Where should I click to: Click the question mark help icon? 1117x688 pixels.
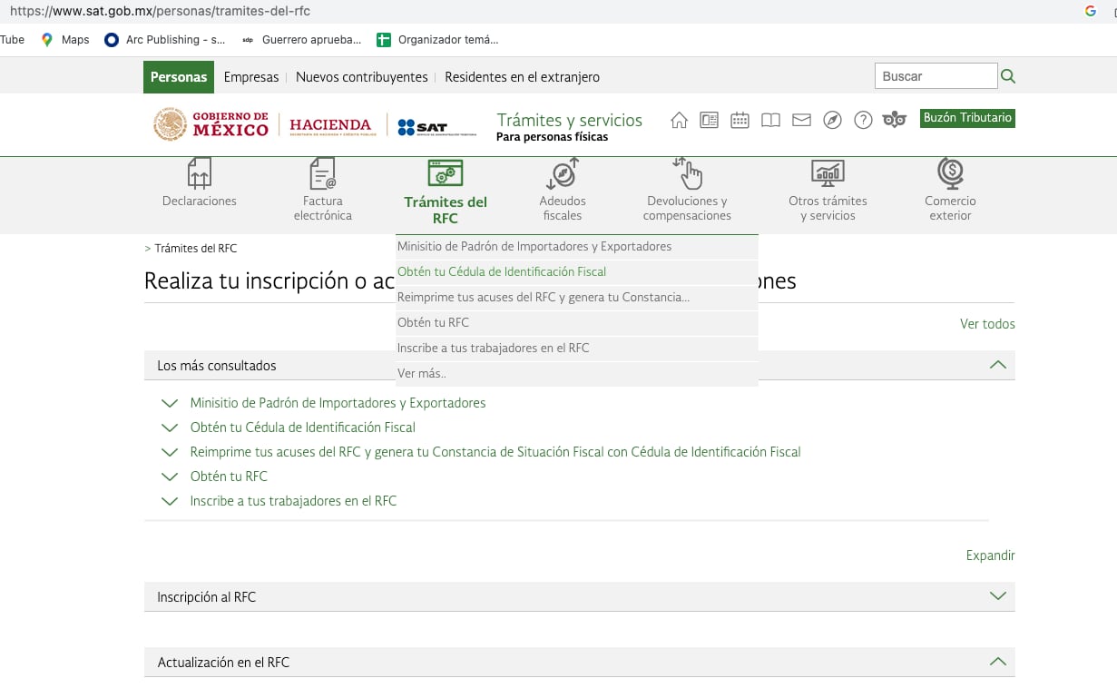click(x=863, y=120)
